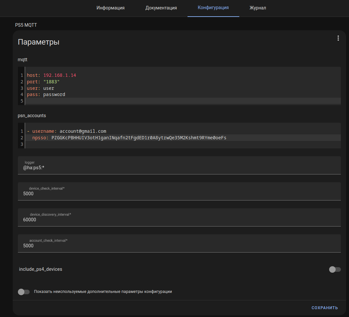
Task: Switch to the Информация tab
Action: point(110,8)
